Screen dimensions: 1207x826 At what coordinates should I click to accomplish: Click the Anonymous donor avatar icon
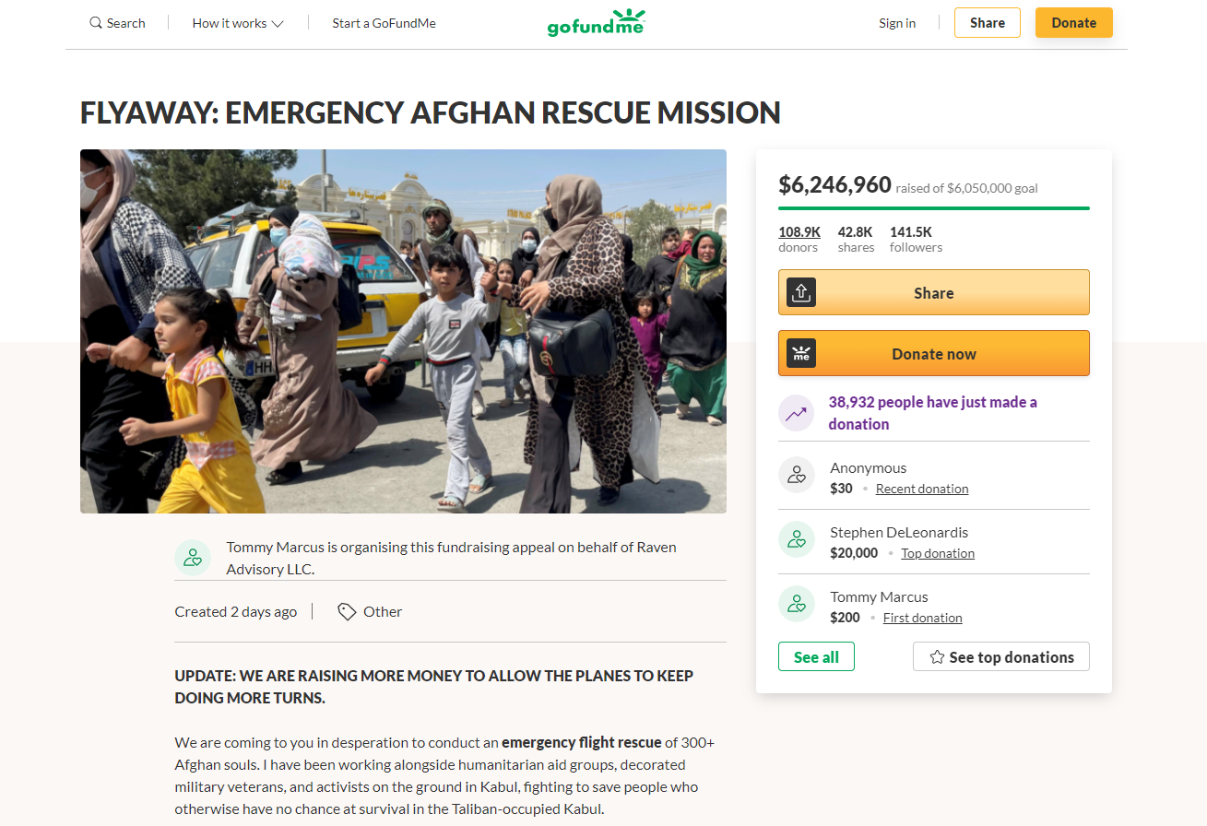[x=797, y=475]
